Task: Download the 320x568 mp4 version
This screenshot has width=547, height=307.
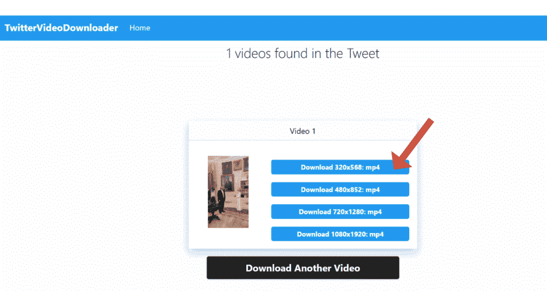Action: pos(340,167)
